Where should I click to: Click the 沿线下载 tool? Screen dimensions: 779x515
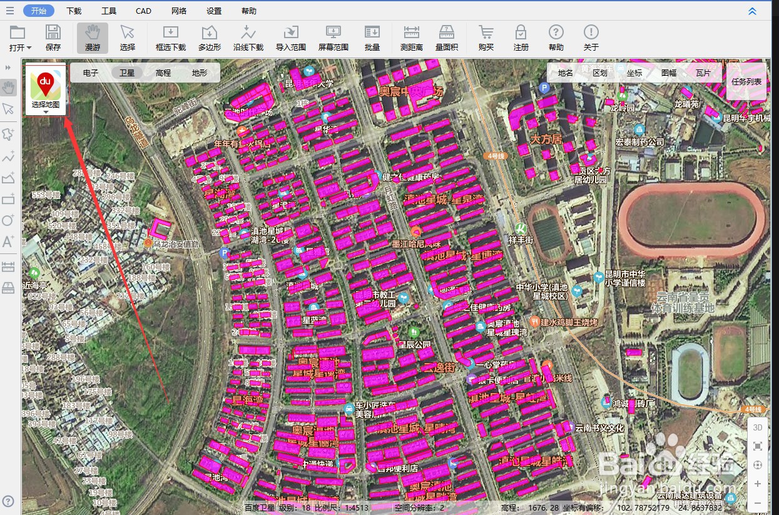(x=248, y=38)
